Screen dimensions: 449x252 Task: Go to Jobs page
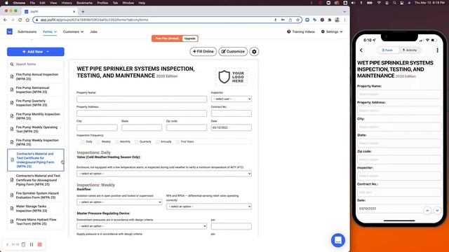[x=93, y=31]
